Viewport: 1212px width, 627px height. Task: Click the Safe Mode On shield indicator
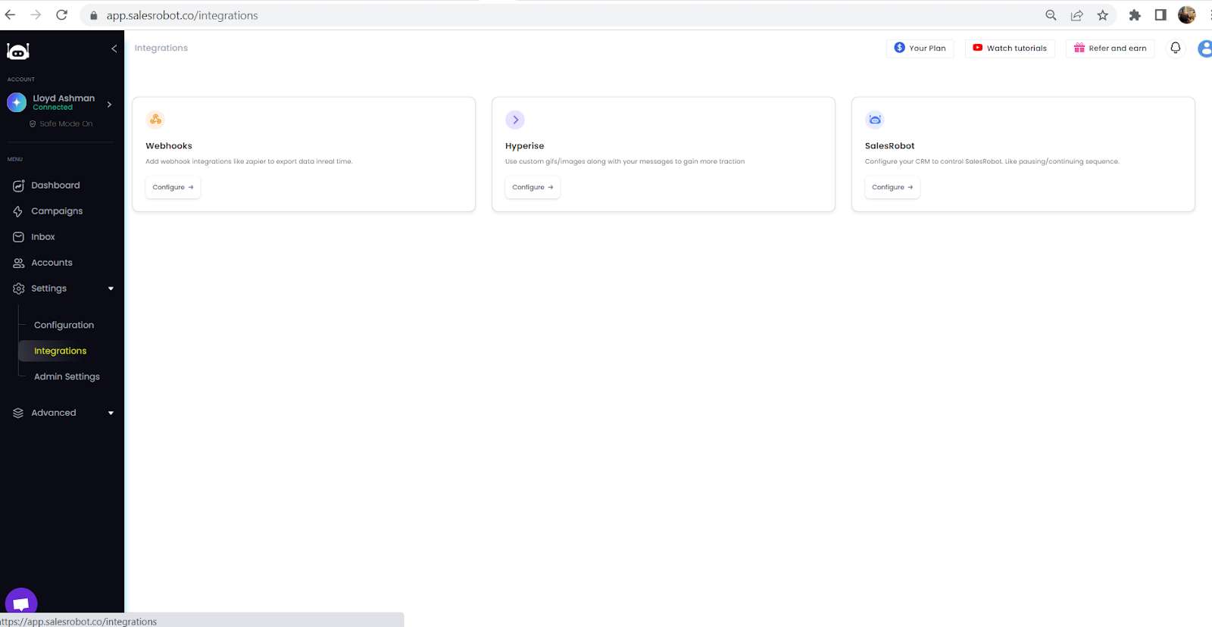click(x=33, y=123)
